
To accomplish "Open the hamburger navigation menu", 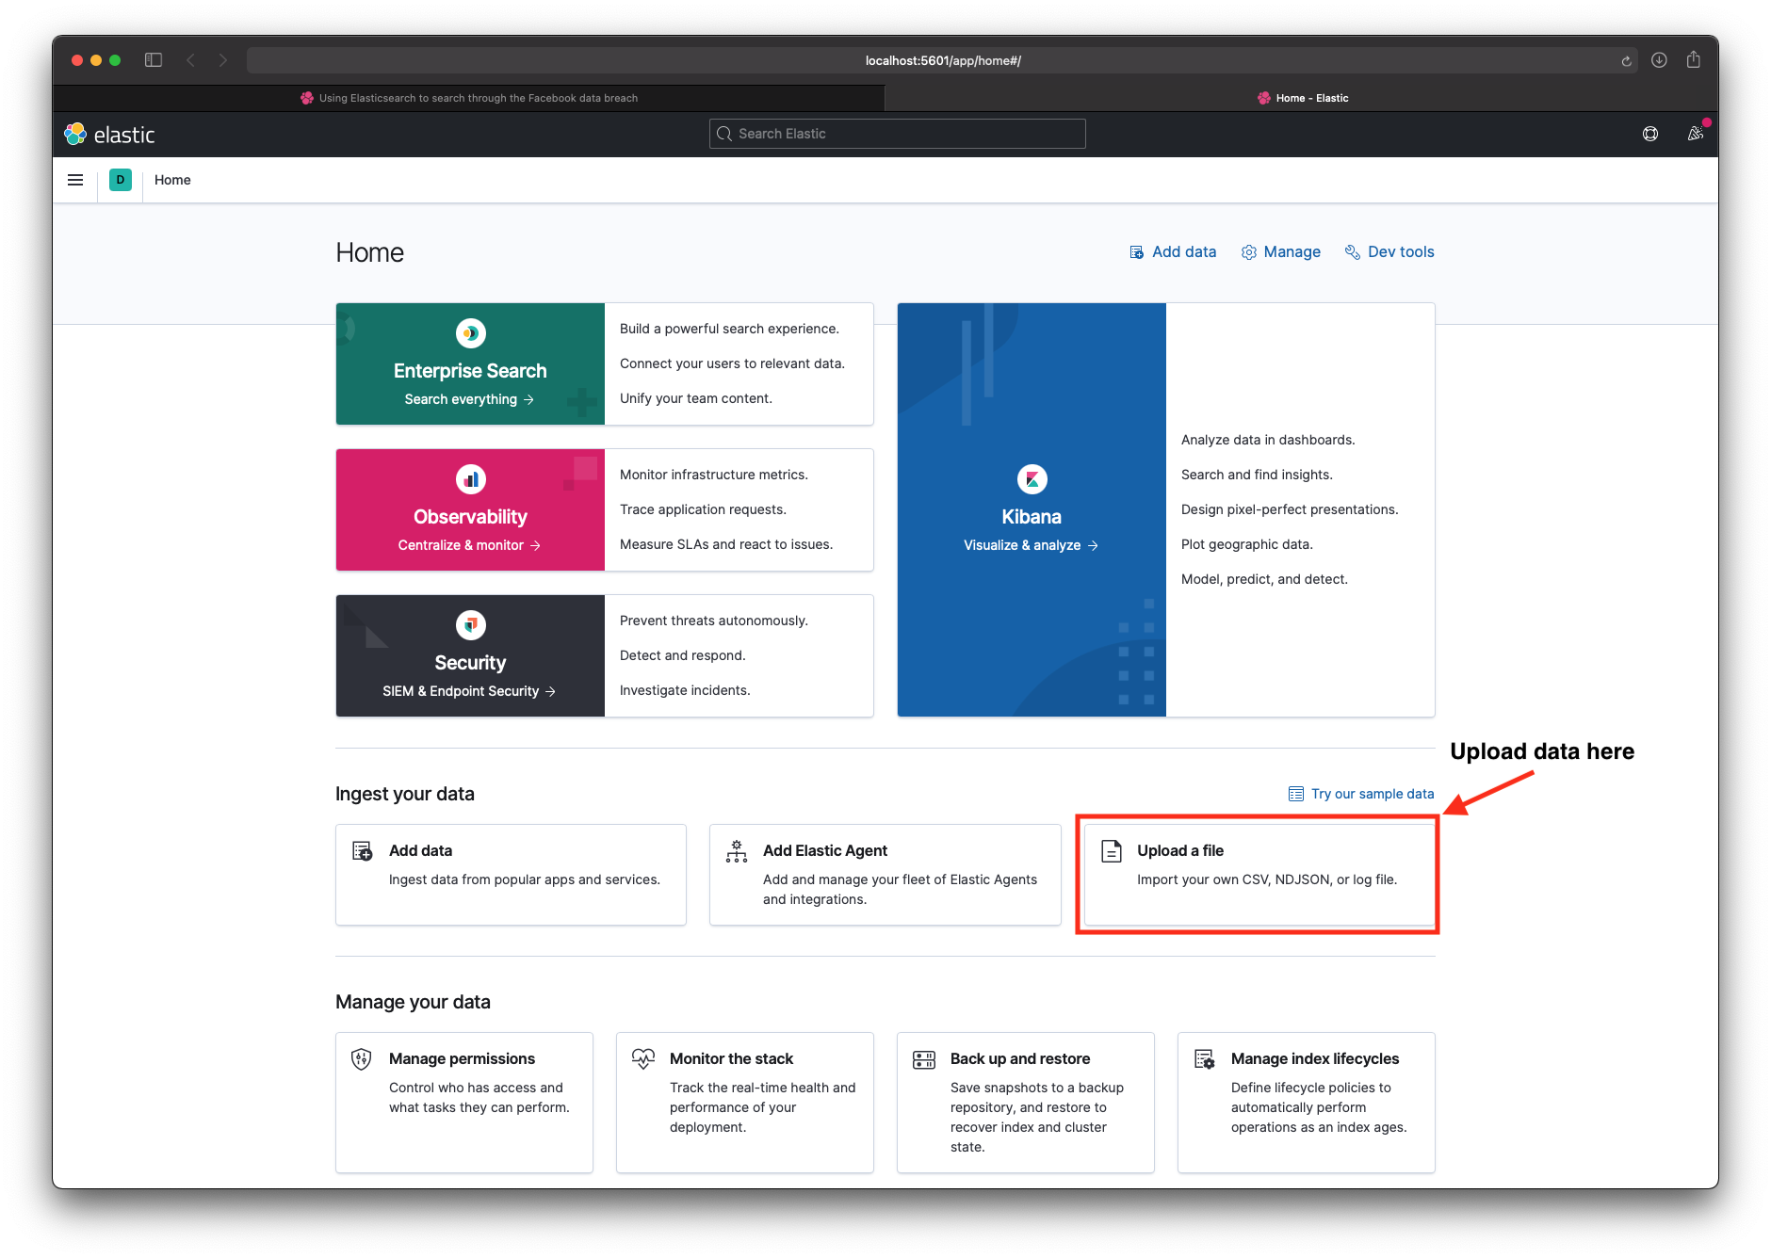I will click(x=75, y=180).
